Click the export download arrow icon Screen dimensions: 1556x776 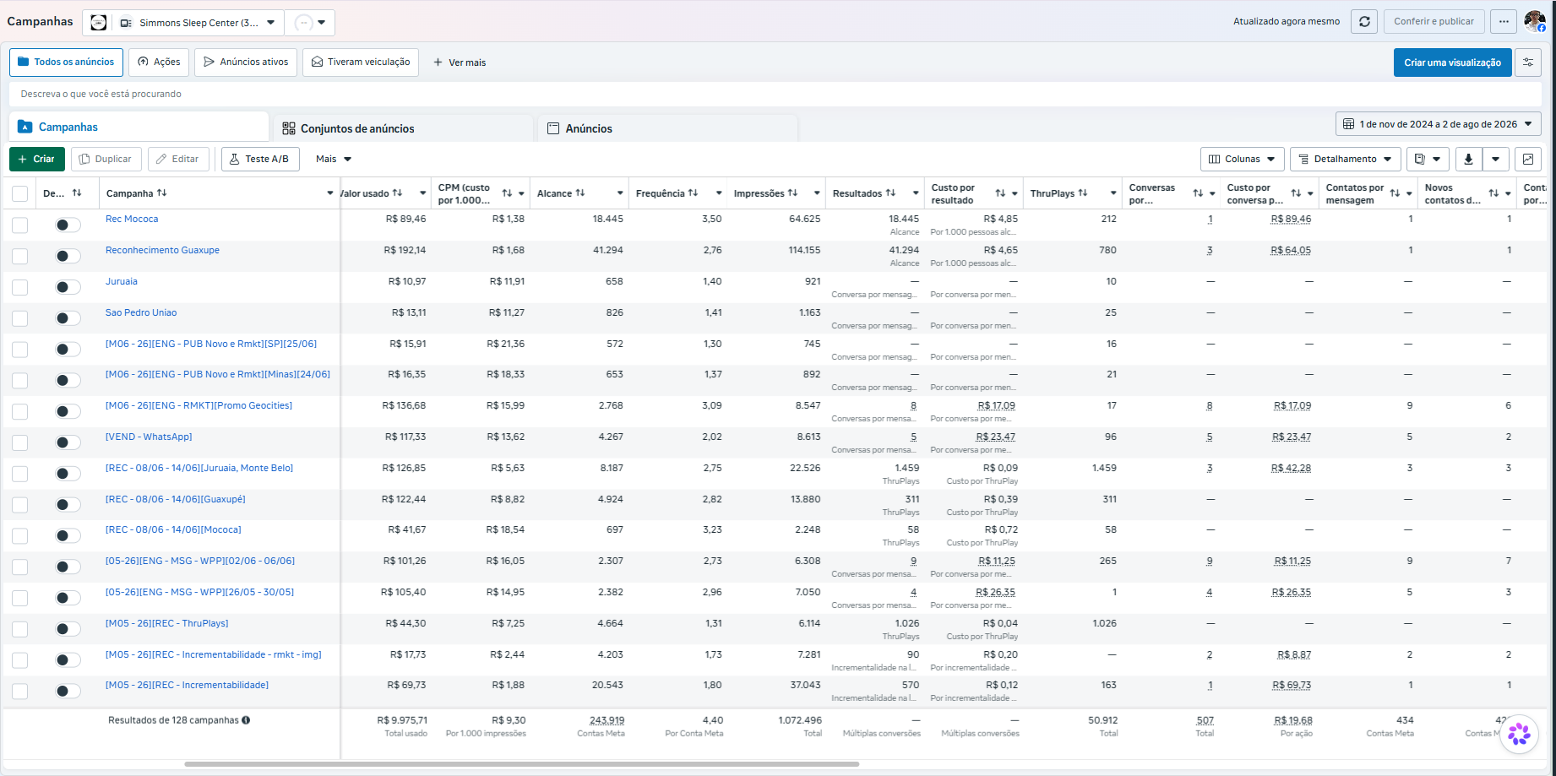[x=1468, y=159]
